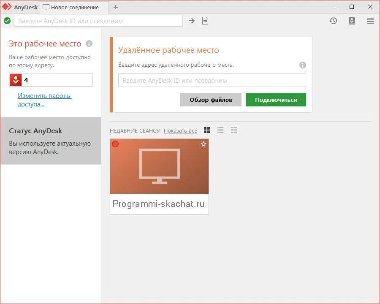Minimize the AnyDesk window
Screen dimensions: 380x304
[333, 7]
